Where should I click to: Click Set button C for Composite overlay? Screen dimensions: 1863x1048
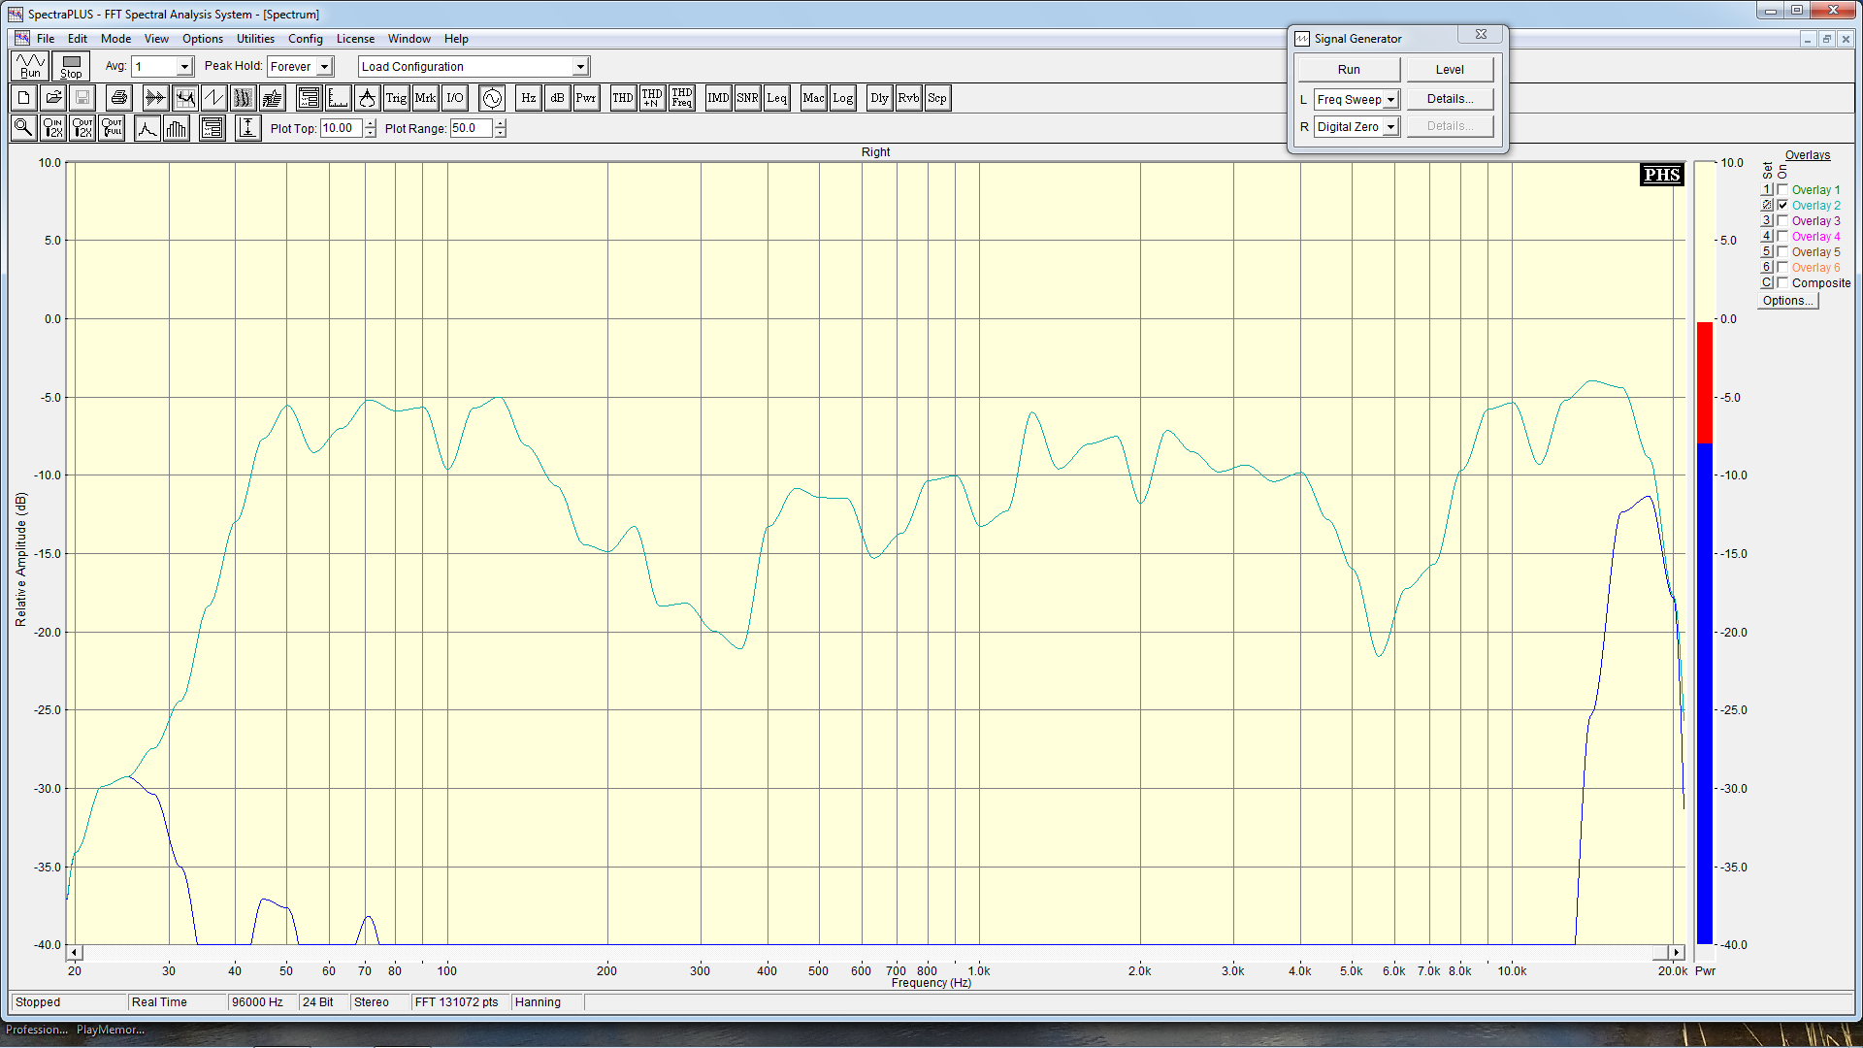(x=1767, y=283)
